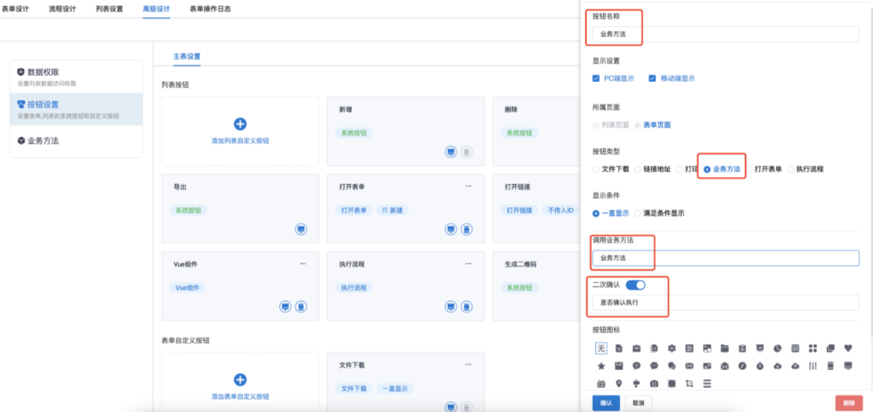Click the plus icon to add 列表自定义按钮
This screenshot has height=412, width=873.
pos(240,125)
